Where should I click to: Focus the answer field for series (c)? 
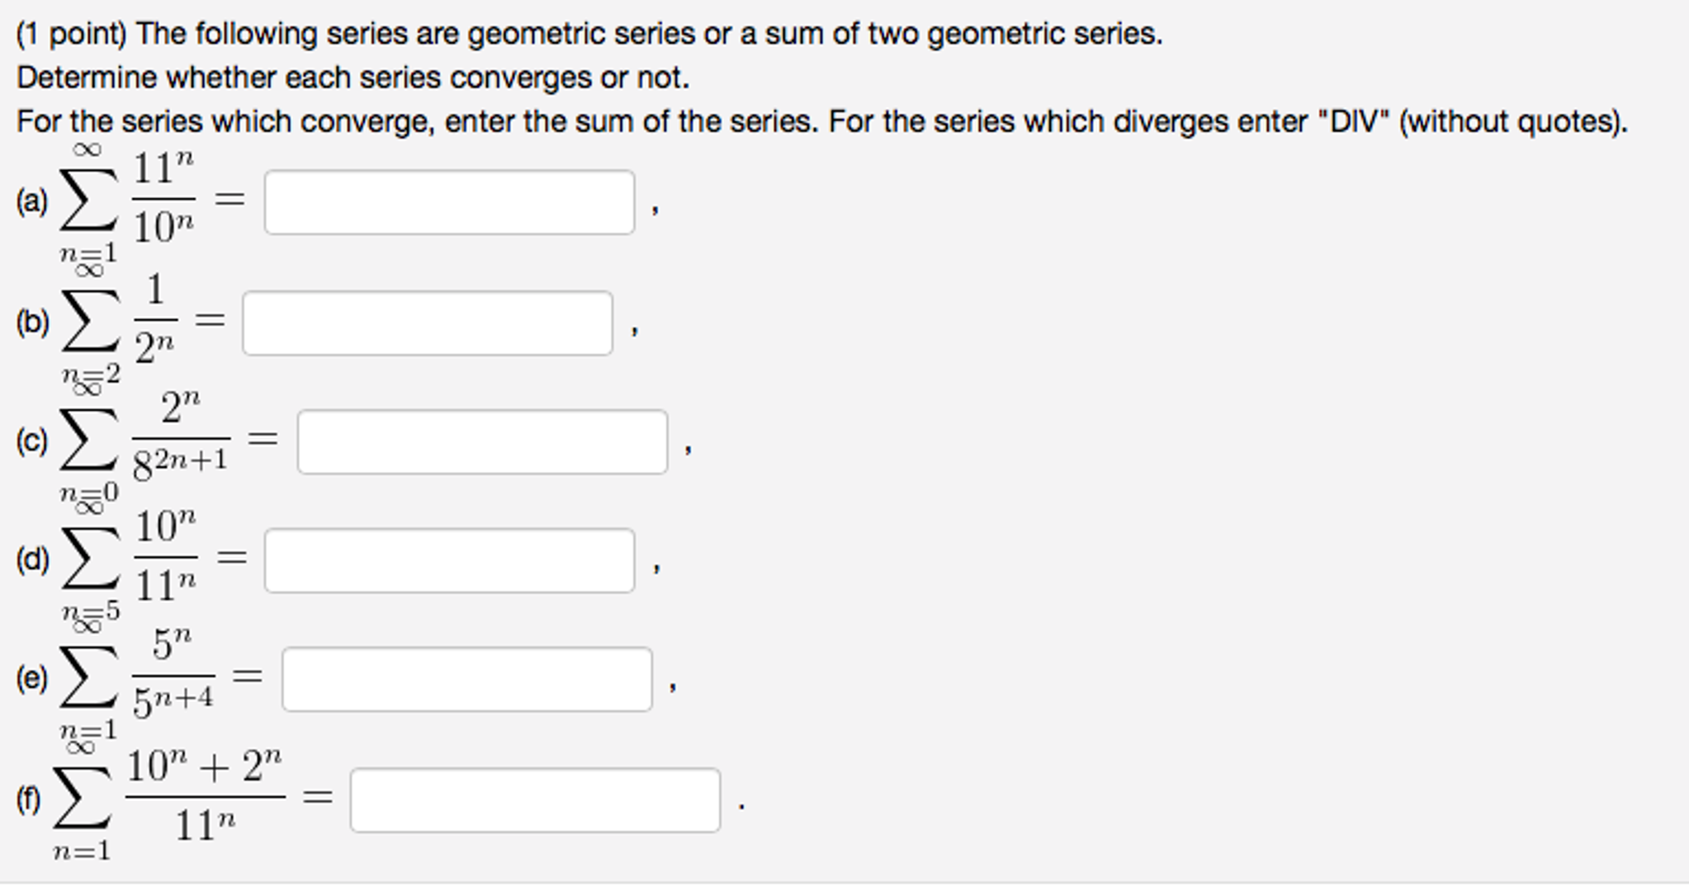click(482, 441)
